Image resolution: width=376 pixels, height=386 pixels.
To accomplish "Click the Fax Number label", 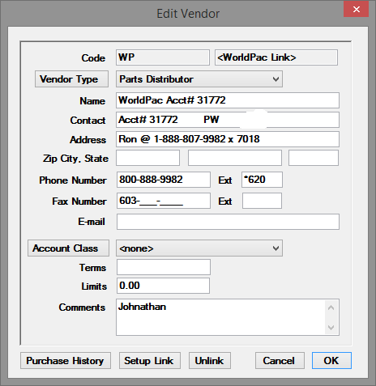I will (79, 201).
